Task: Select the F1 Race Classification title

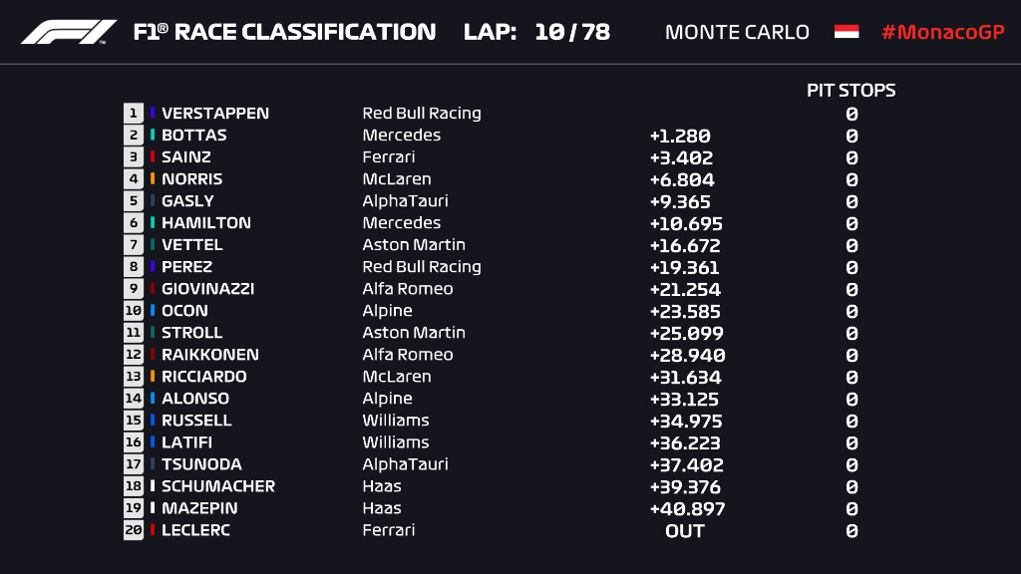Action: click(x=284, y=32)
